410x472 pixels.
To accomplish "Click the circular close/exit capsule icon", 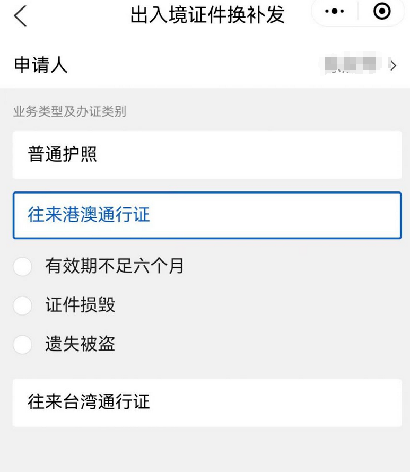I will (x=381, y=11).
